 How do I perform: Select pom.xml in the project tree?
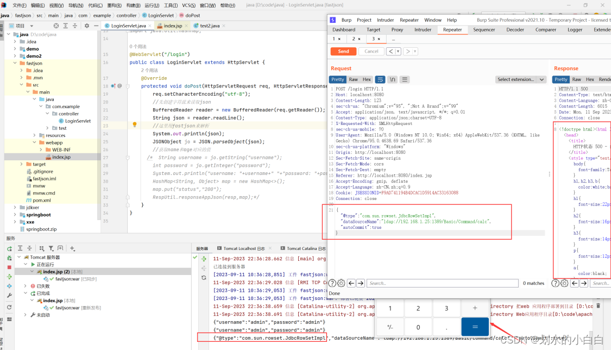[42, 201]
